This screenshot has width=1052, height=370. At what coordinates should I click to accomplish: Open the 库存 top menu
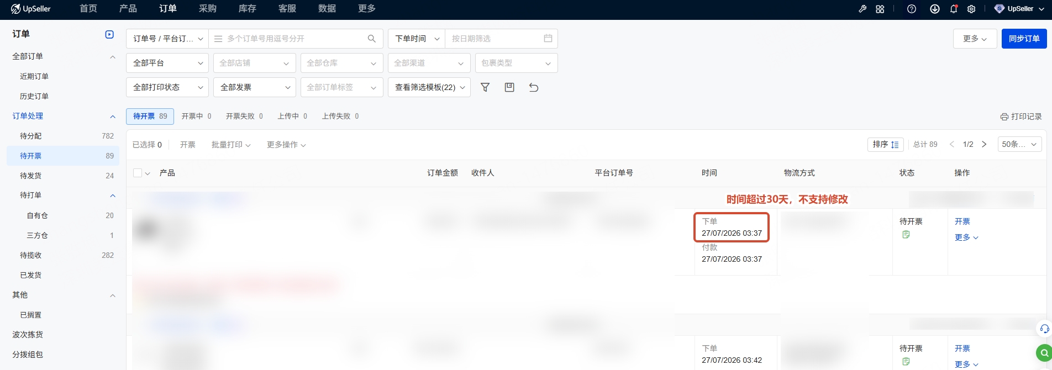[x=248, y=9]
